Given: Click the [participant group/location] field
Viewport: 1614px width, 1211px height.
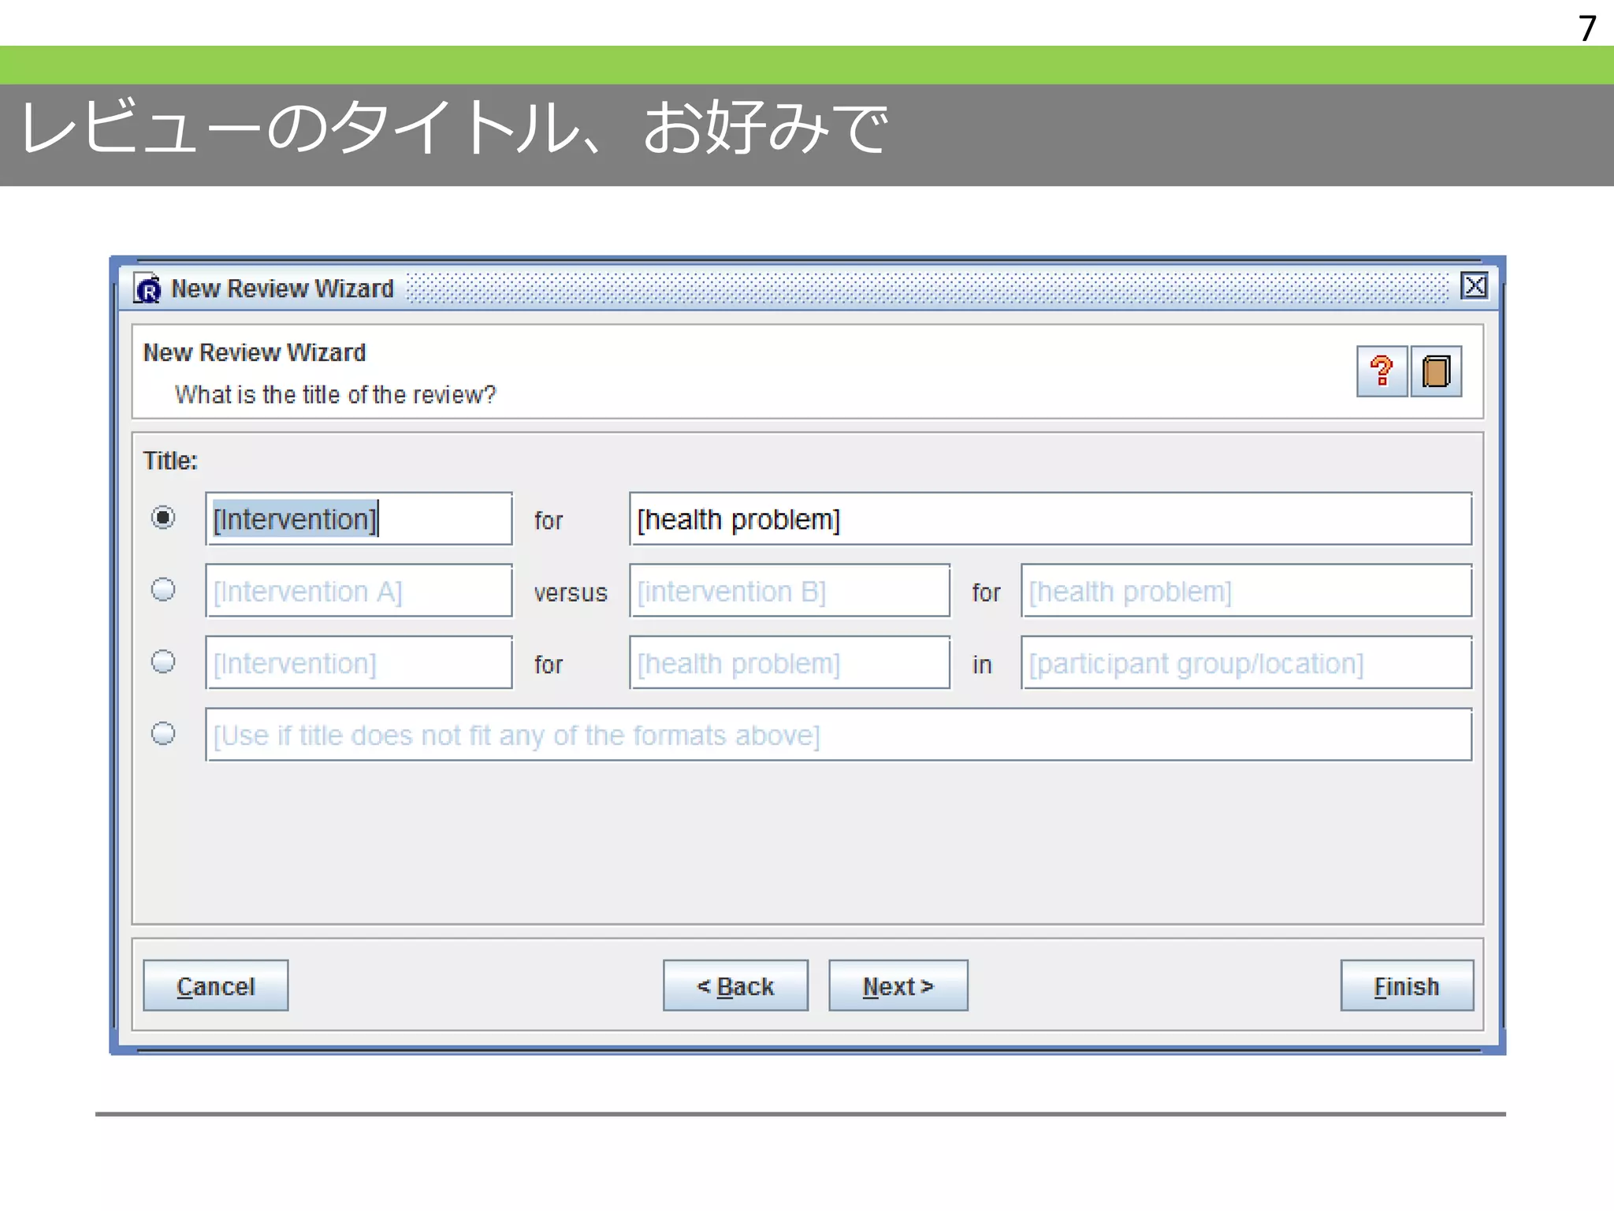Looking at the screenshot, I should [x=1246, y=663].
